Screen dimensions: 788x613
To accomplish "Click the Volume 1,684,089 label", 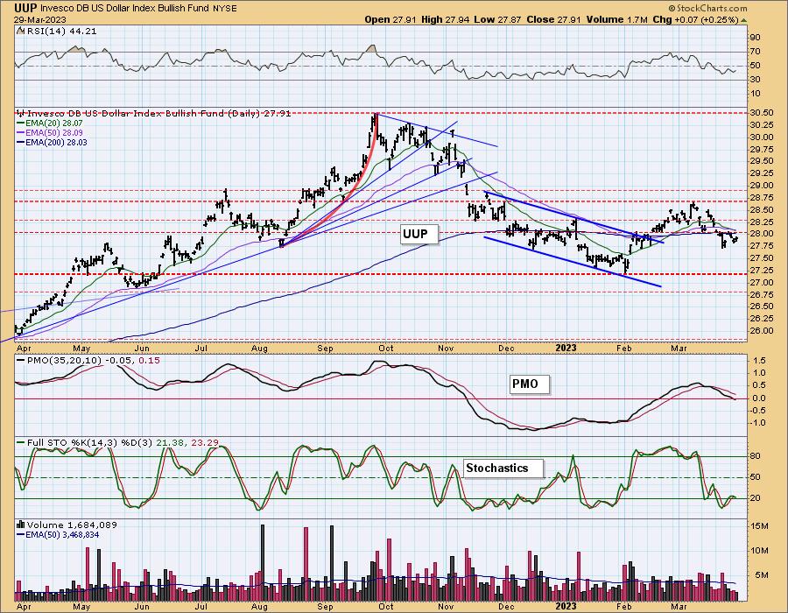I will pos(72,525).
